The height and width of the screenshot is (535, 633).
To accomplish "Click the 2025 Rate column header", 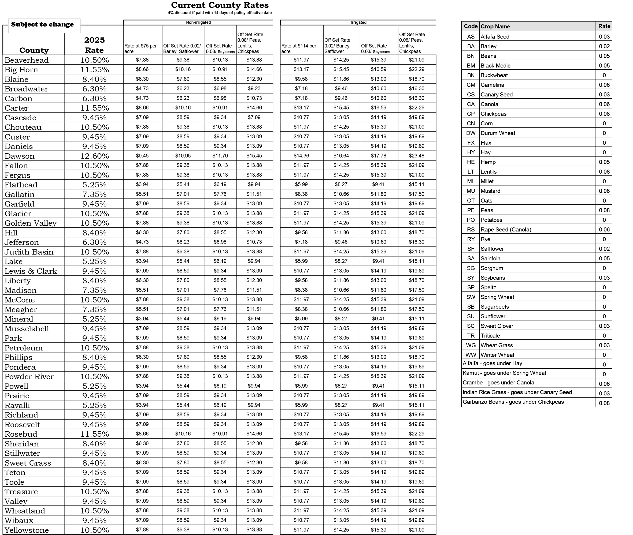I will tap(94, 45).
